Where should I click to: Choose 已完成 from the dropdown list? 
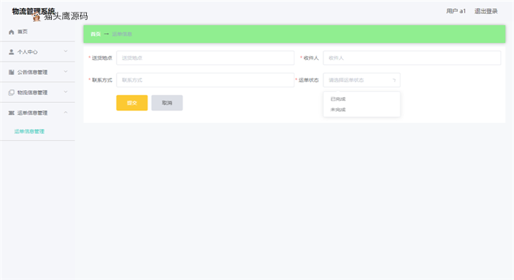tap(361, 99)
